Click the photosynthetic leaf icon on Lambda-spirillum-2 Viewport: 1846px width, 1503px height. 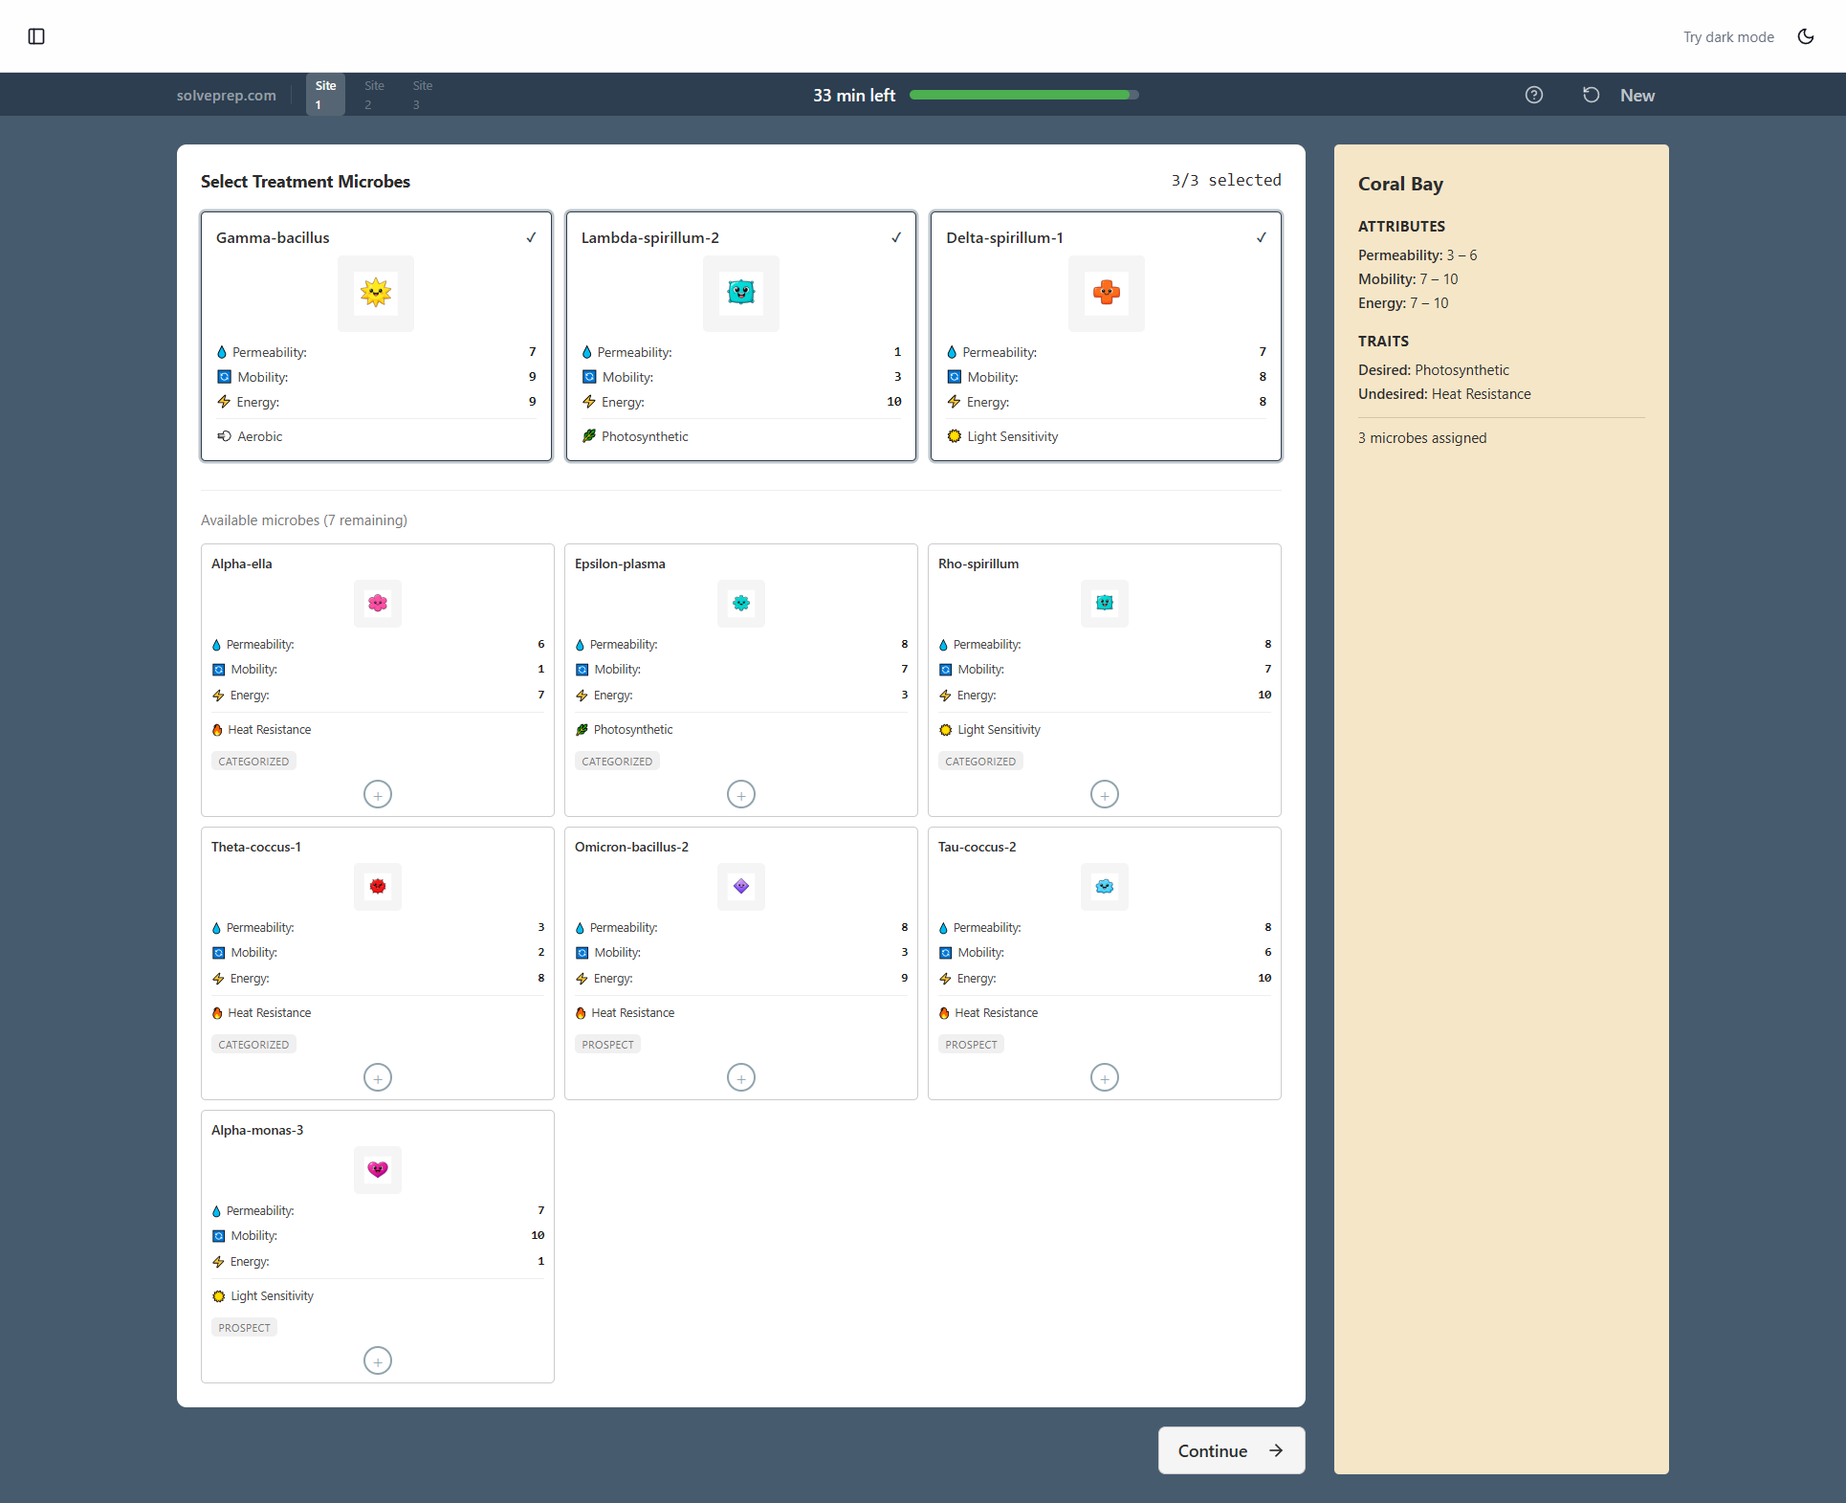[586, 436]
